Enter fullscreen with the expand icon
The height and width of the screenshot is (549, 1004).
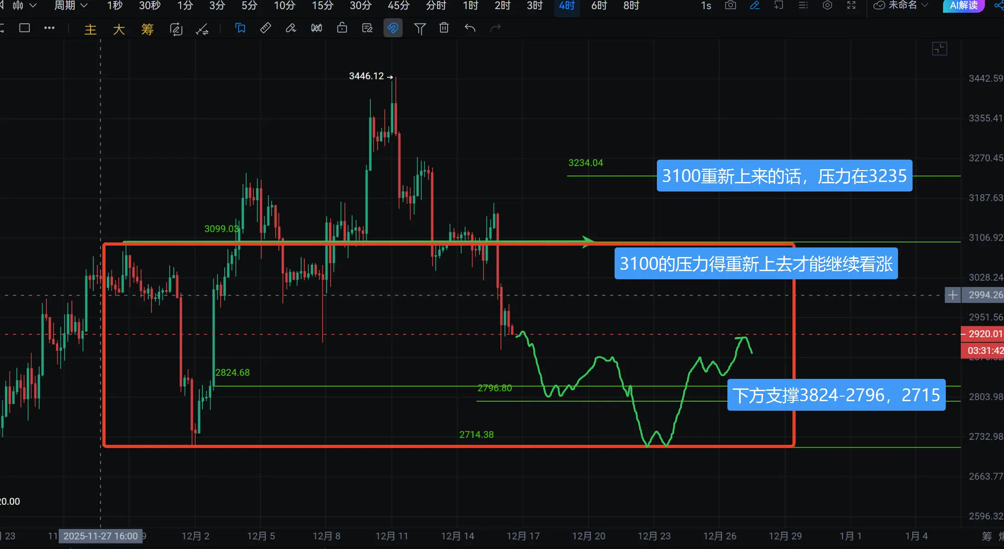pyautogui.click(x=851, y=5)
